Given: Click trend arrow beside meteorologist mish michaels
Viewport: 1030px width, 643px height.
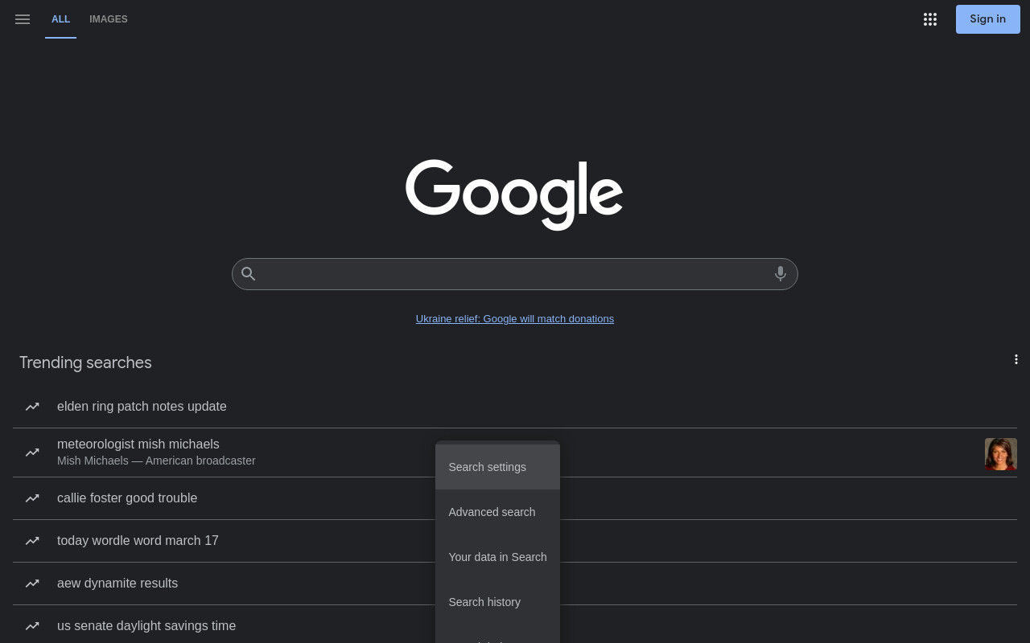Looking at the screenshot, I should 32,453.
